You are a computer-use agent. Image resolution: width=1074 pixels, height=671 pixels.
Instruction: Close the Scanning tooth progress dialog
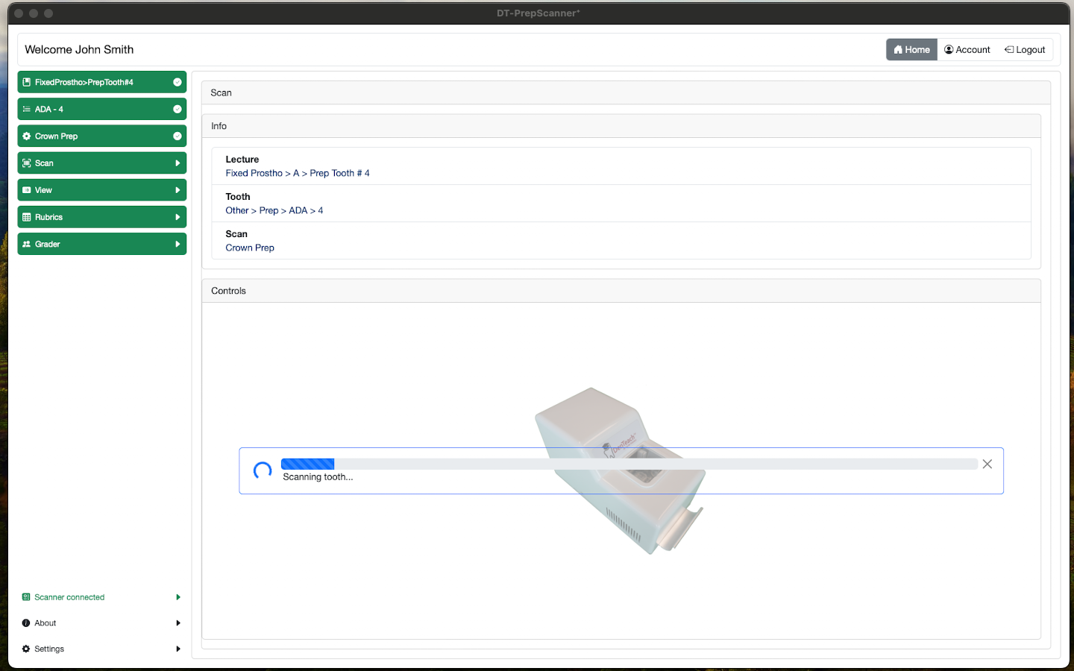tap(987, 464)
